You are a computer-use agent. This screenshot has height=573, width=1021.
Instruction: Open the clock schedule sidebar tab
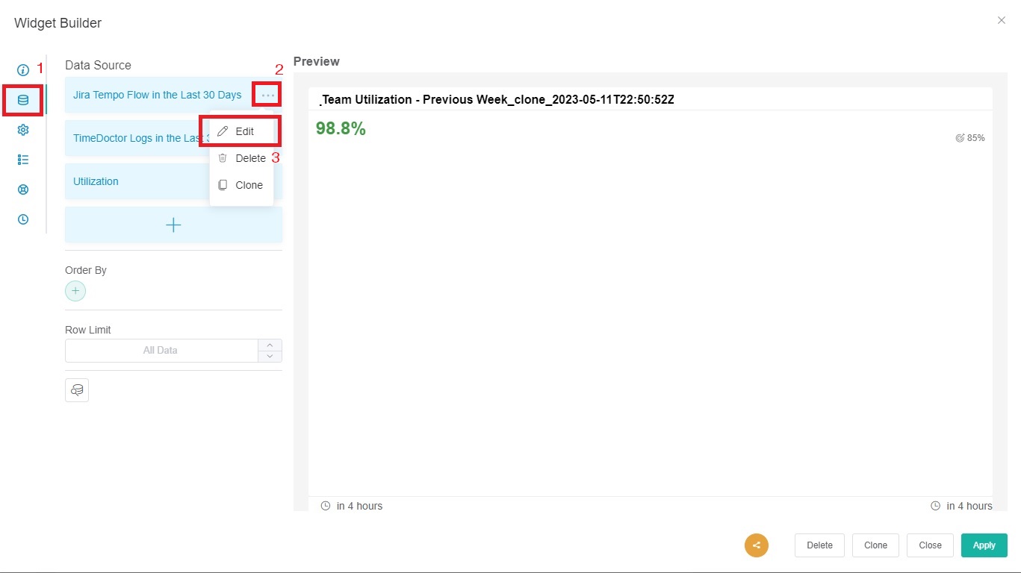23,219
